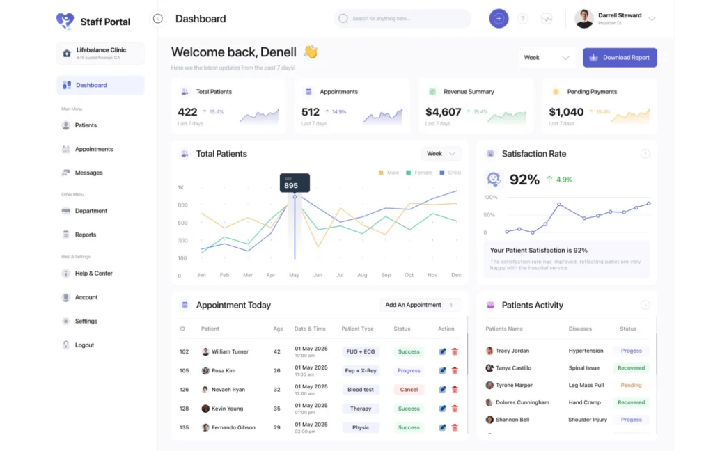Delete Nevaeh Ryan's appointment

tap(455, 390)
